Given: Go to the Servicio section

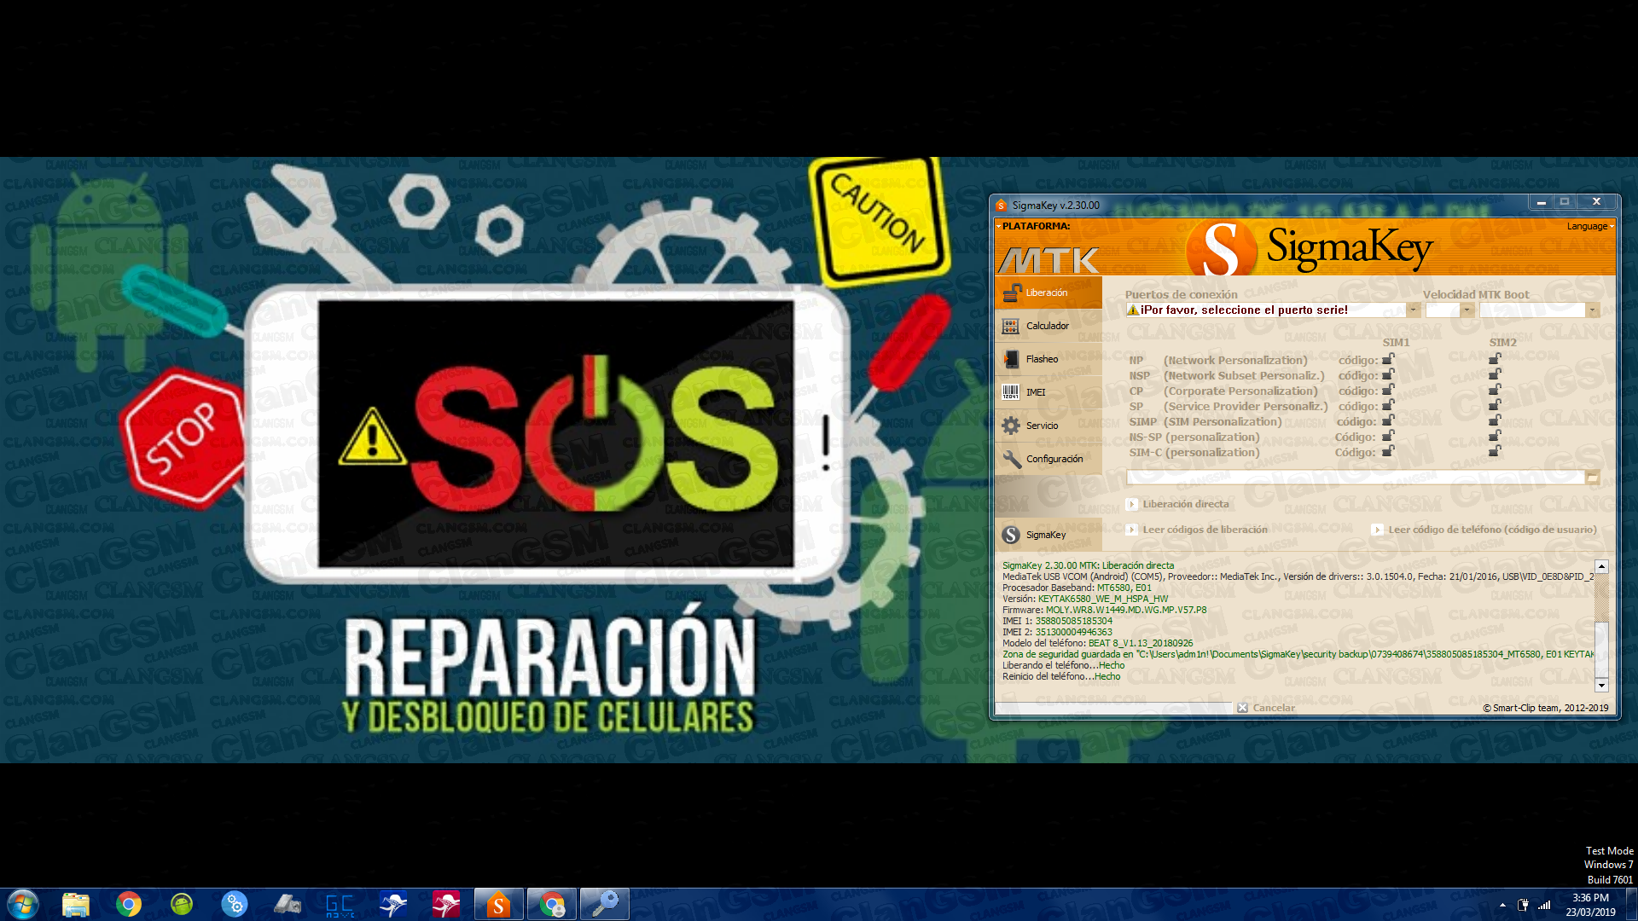Looking at the screenshot, I should 1048,426.
